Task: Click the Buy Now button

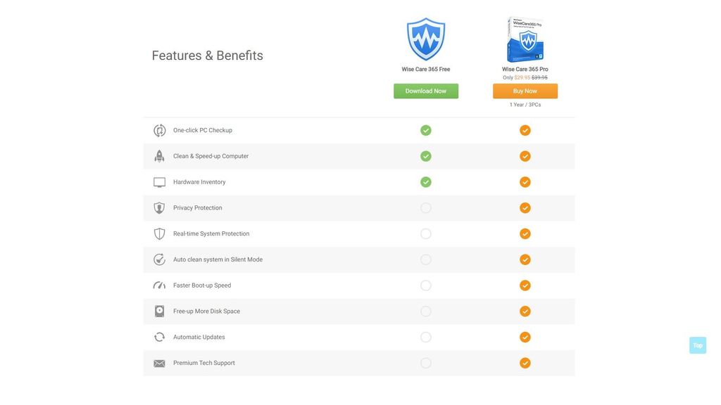Action: click(525, 90)
